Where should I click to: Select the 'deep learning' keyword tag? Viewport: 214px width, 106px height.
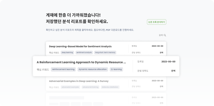(x=67, y=52)
